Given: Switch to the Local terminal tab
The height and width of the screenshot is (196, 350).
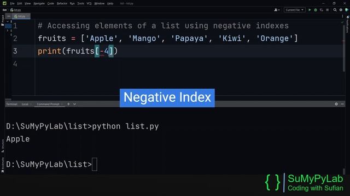Looking at the screenshot, I should point(25,104).
